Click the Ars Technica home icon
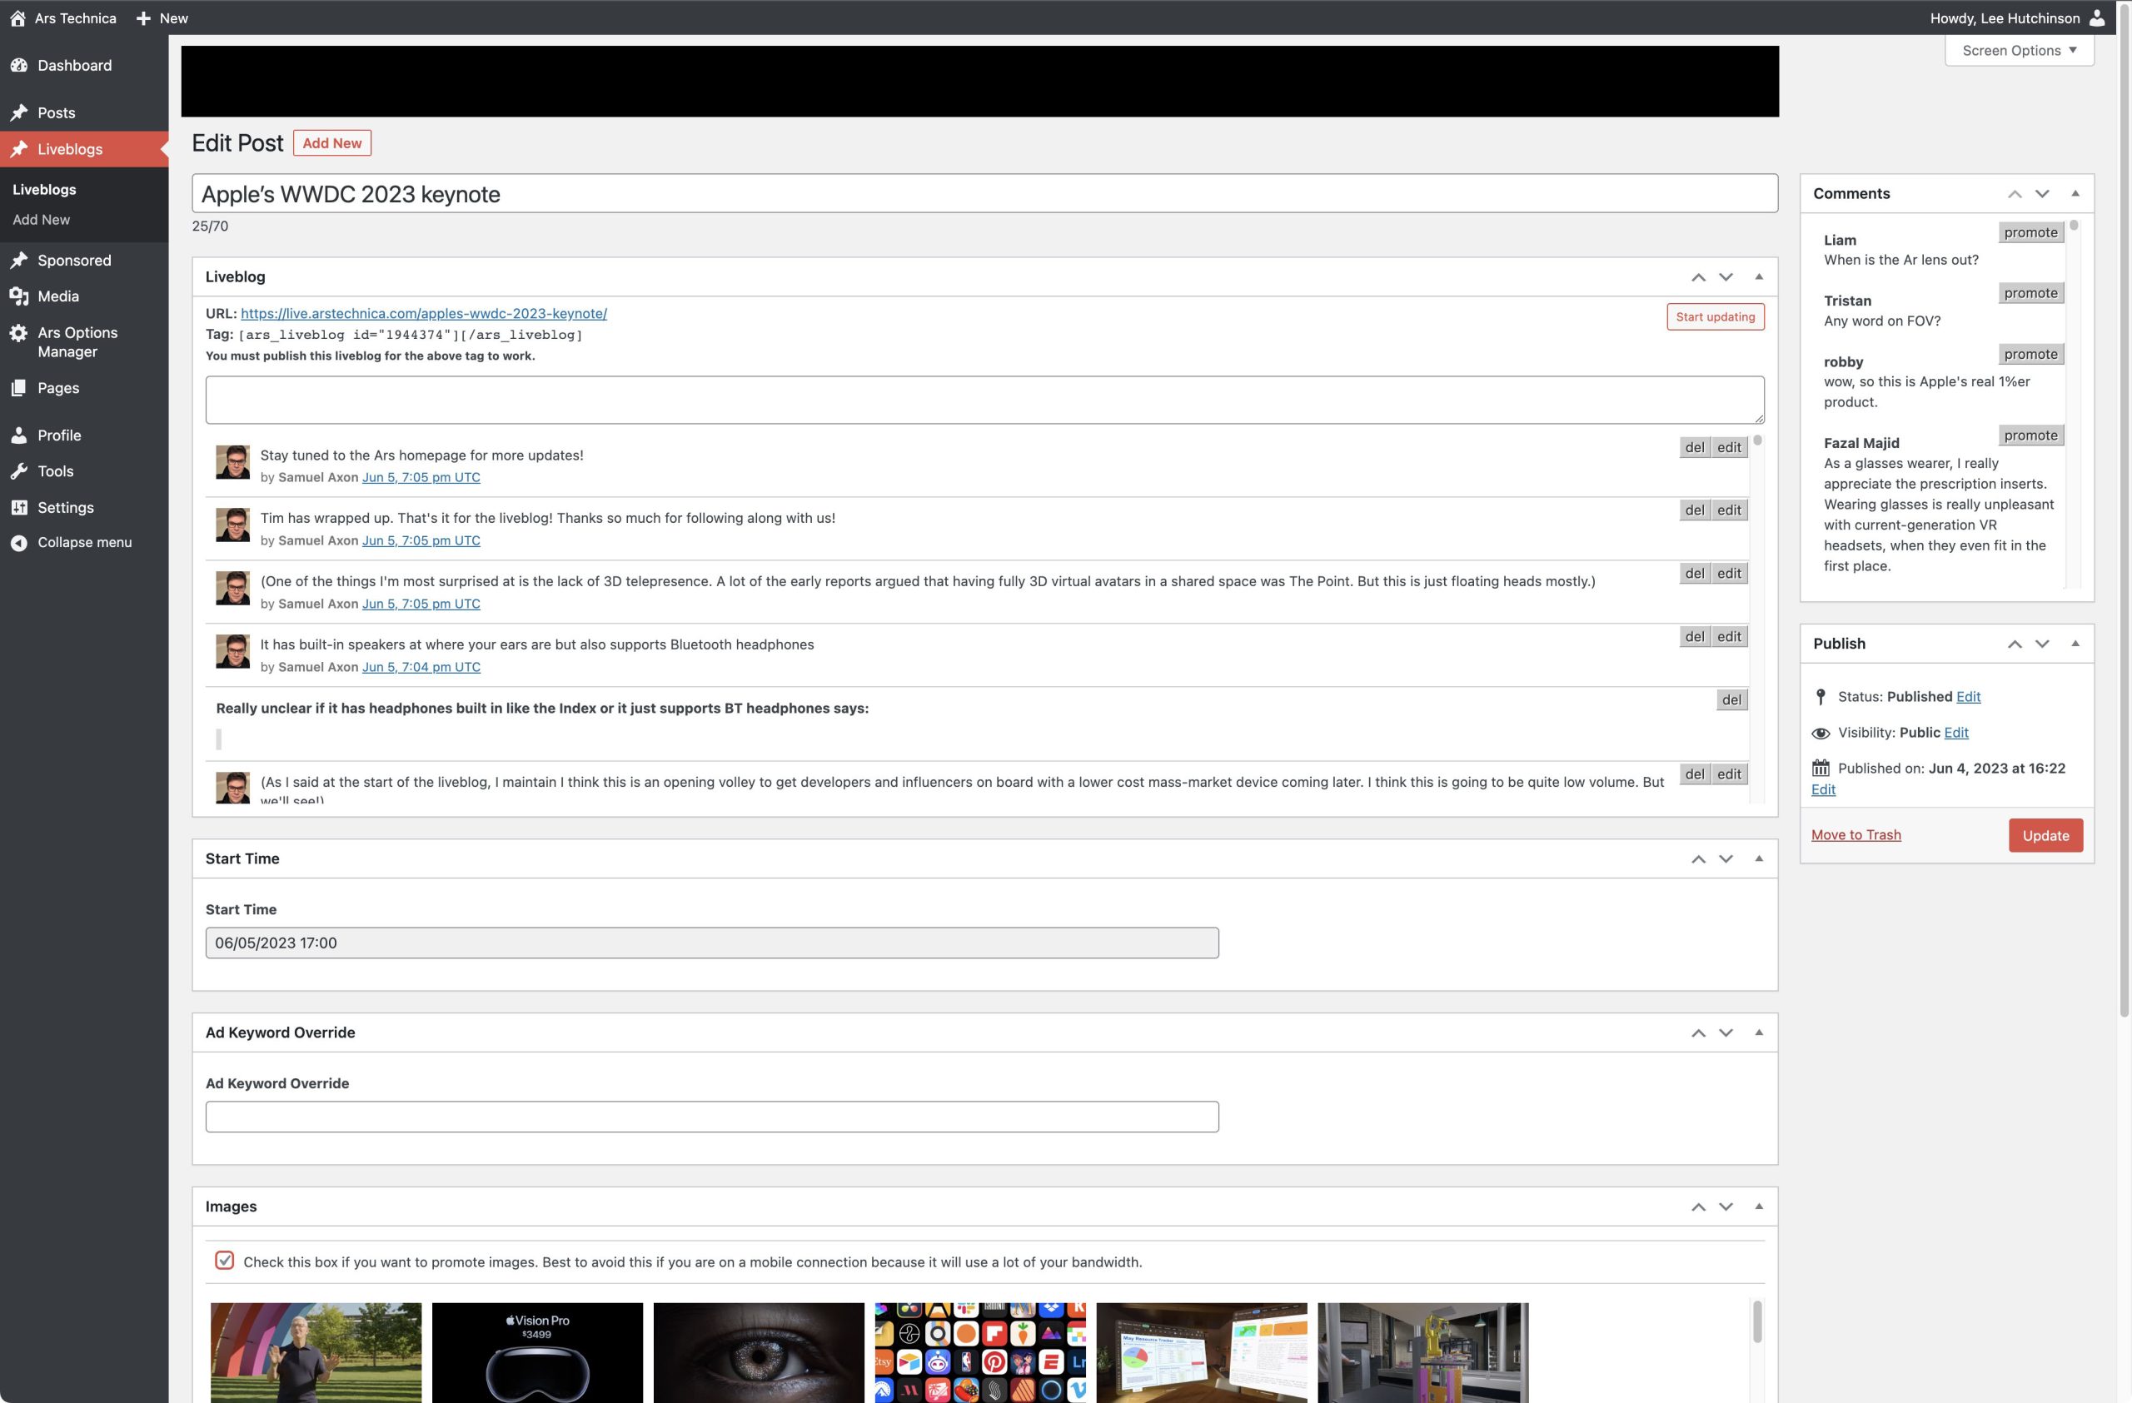The height and width of the screenshot is (1403, 2132). tap(17, 18)
